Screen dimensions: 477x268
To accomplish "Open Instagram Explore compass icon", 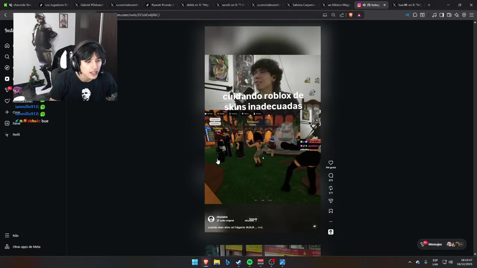I will click(x=7, y=68).
